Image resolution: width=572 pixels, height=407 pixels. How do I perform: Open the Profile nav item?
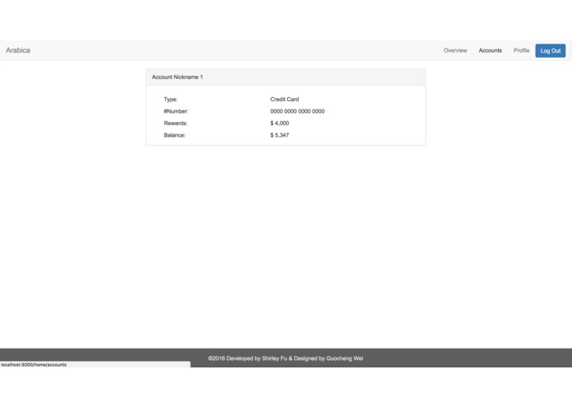click(x=521, y=50)
